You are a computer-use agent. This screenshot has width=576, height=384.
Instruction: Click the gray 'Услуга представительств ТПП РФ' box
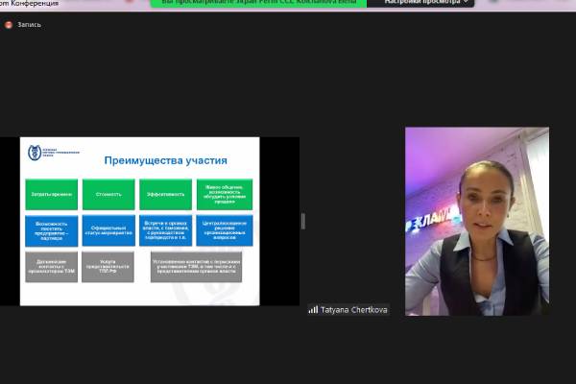(108, 267)
